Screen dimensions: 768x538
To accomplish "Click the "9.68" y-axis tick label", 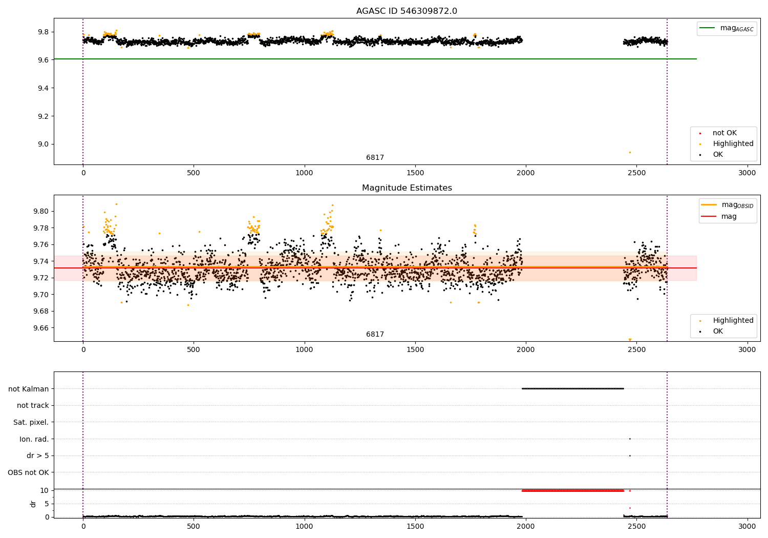I will (40, 311).
